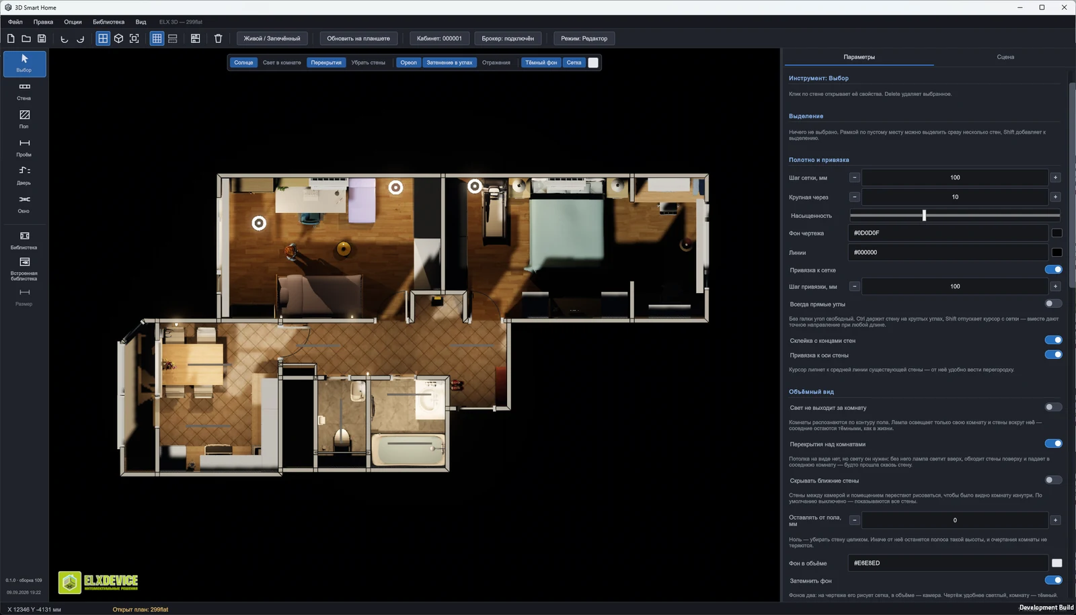Click the Насыщенность slider handle
Image resolution: width=1076 pixels, height=615 pixels.
(924, 216)
